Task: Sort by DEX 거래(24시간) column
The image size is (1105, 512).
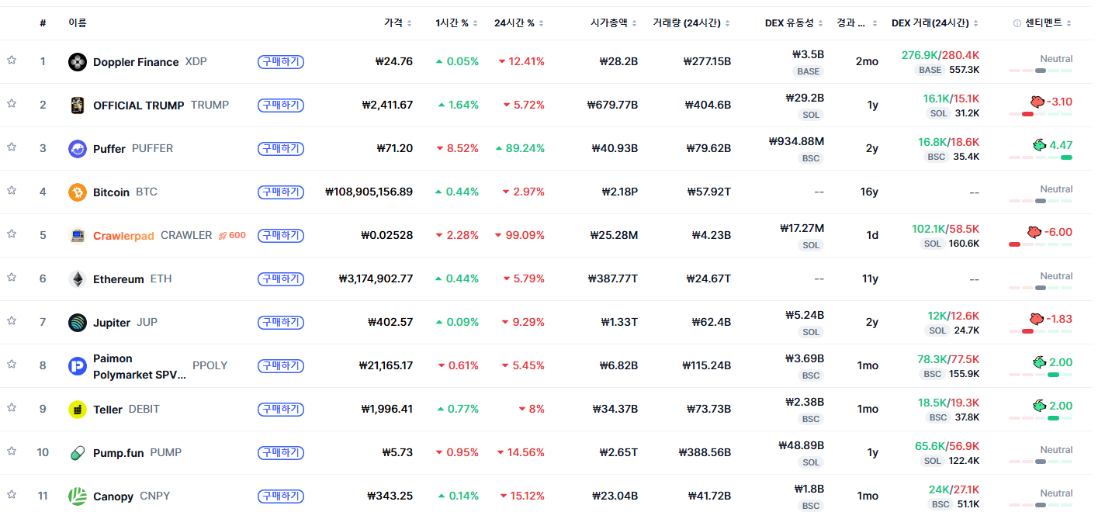Action: click(x=935, y=23)
